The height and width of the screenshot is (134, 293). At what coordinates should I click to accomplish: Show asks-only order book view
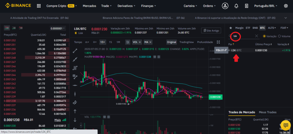20,28
